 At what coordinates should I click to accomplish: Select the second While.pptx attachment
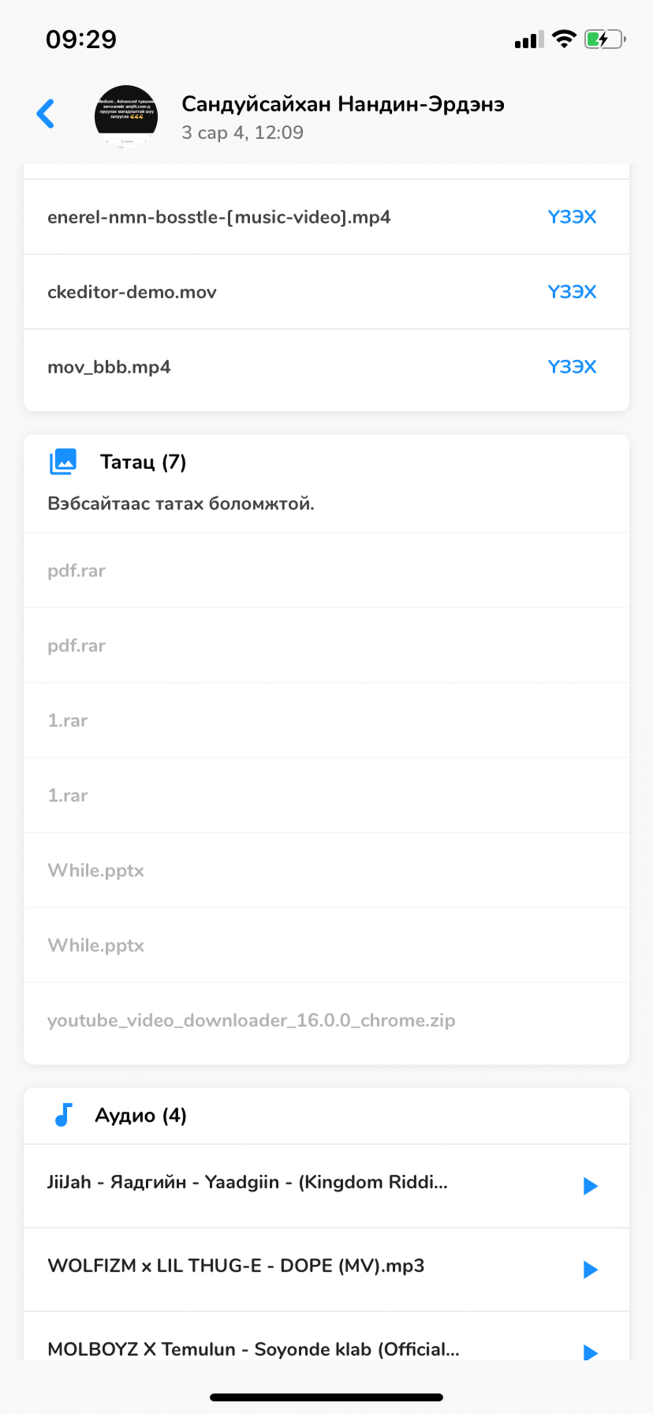click(x=96, y=945)
